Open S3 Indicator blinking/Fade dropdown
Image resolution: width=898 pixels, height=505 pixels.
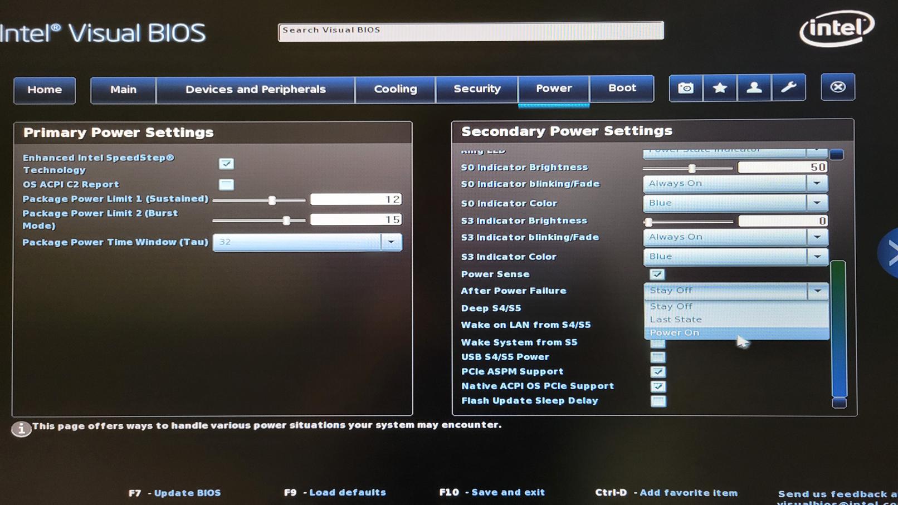pos(735,237)
